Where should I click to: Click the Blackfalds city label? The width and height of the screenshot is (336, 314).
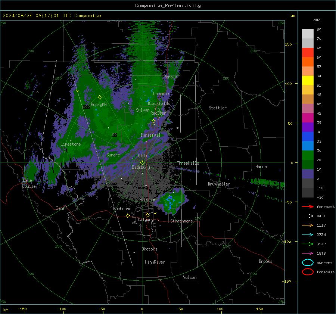click(x=159, y=103)
